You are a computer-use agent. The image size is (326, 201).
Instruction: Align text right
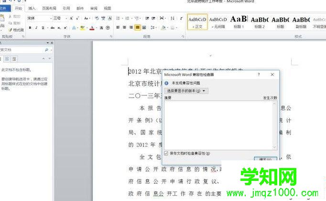[x=131, y=27]
